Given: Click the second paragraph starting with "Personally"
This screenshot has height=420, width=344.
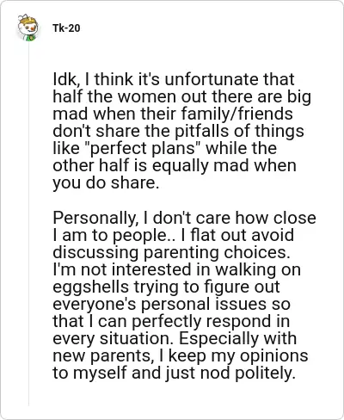Looking at the screenshot, I should [x=184, y=295].
